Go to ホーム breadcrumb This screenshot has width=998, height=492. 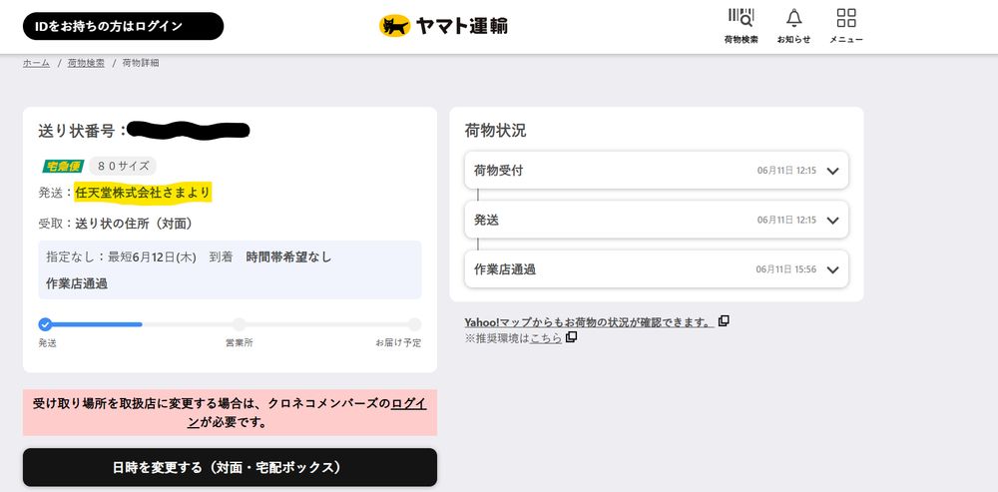36,63
